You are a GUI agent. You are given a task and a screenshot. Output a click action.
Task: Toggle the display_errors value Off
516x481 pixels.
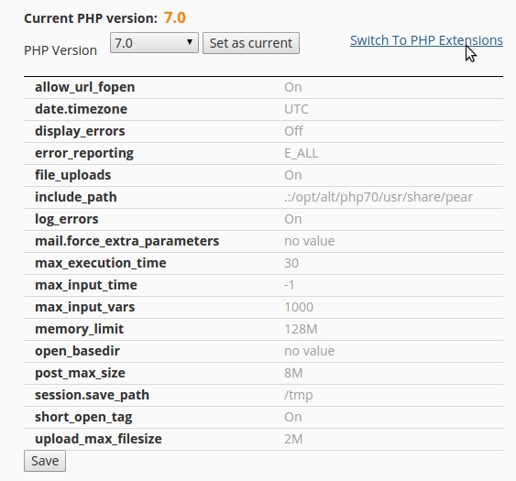tap(293, 131)
